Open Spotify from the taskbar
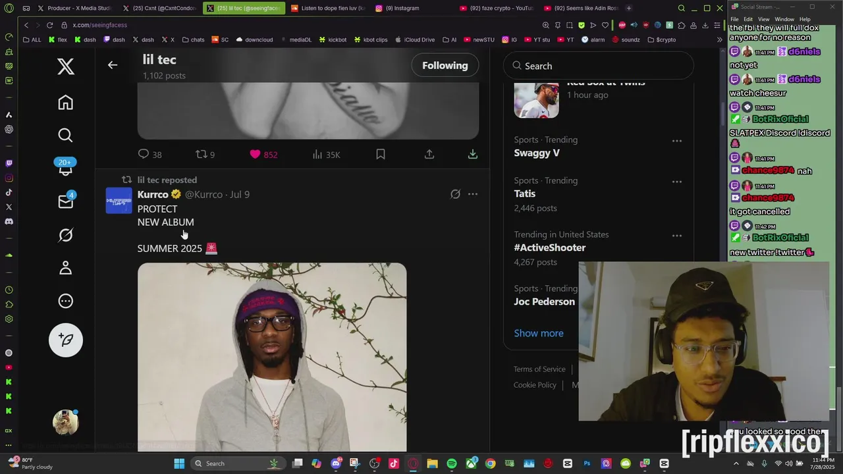This screenshot has height=474, width=843. pos(452,463)
